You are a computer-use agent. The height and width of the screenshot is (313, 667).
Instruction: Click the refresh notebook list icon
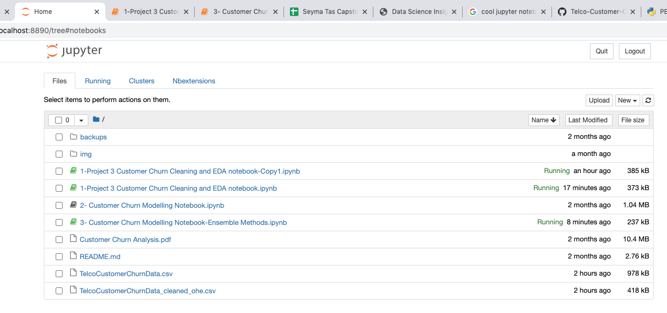pos(648,100)
